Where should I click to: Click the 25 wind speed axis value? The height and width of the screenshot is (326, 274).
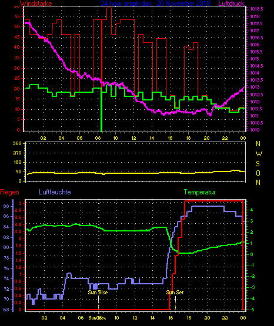coord(17,78)
